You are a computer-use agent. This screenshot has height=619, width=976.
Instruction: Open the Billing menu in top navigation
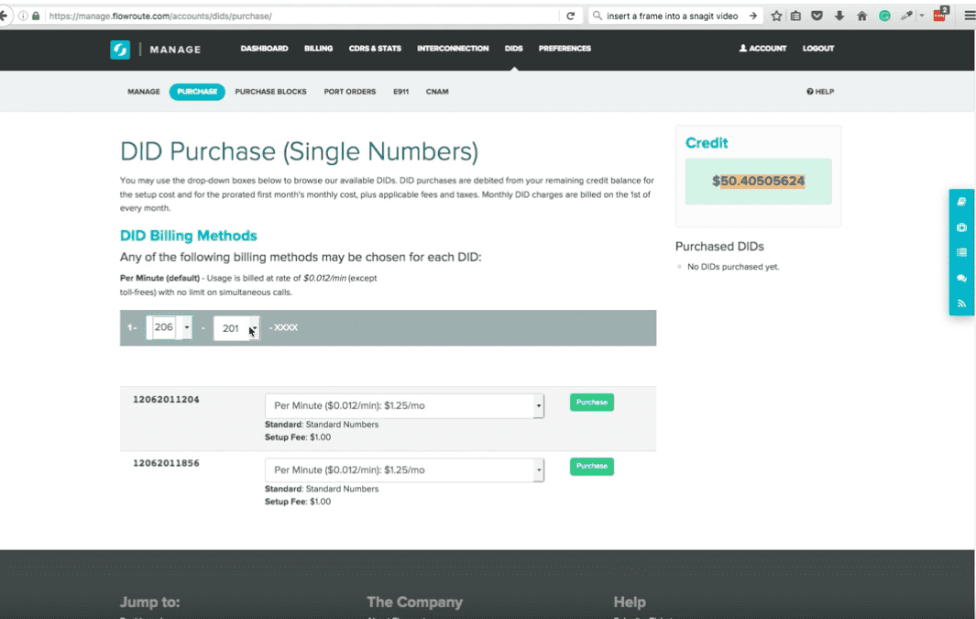[318, 49]
